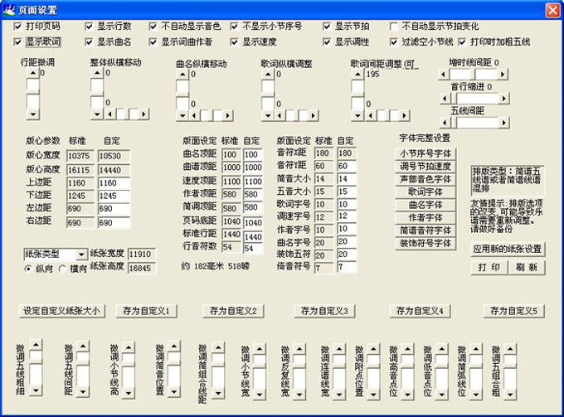Open 小节序号字体 font settings
The height and width of the screenshot is (417, 564).
pyautogui.click(x=425, y=153)
